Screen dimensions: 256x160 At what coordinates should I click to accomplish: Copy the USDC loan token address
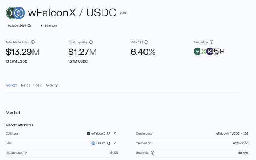click(108, 143)
